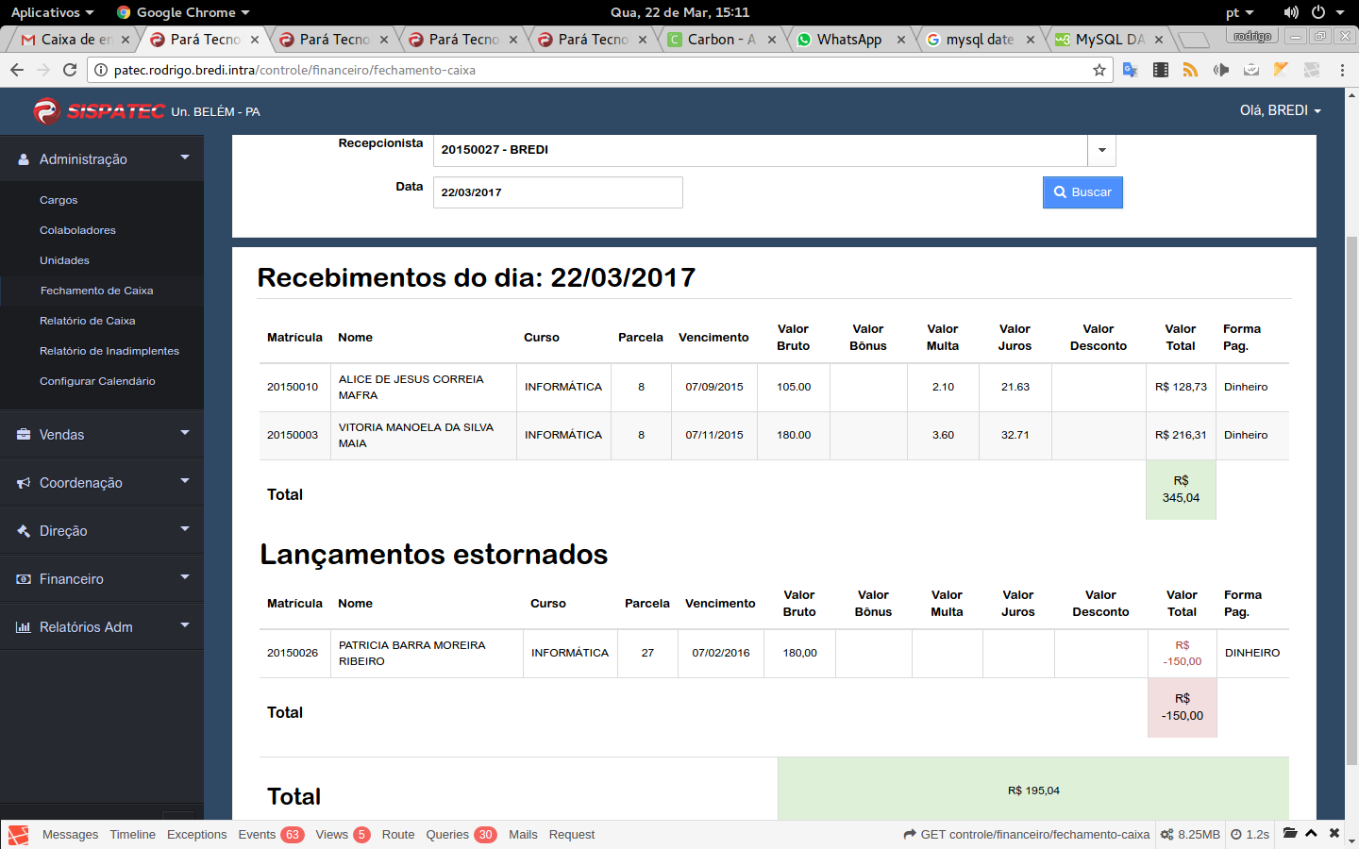Image resolution: width=1359 pixels, height=849 pixels.
Task: Open the Aplicativos menu in the top bar
Action: tap(52, 12)
